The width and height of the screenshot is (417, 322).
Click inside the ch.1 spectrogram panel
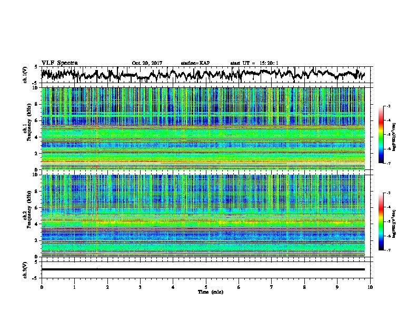pyautogui.click(x=203, y=128)
